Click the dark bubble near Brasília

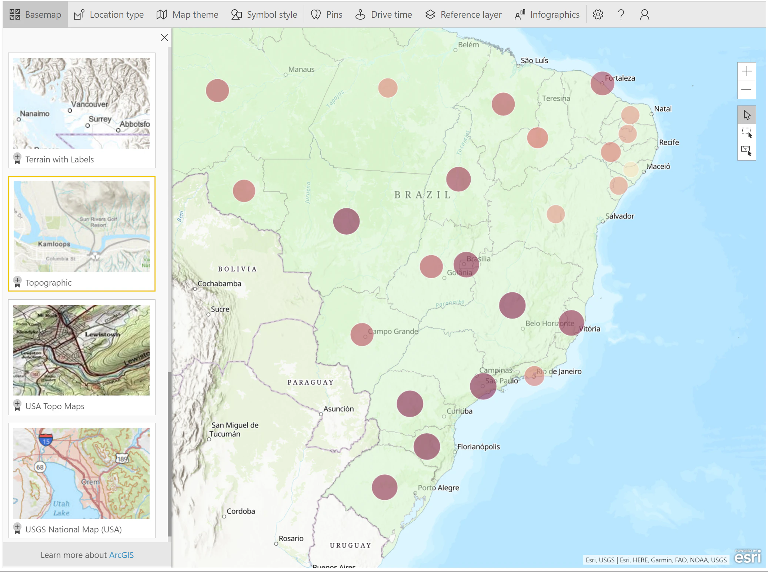click(x=466, y=265)
